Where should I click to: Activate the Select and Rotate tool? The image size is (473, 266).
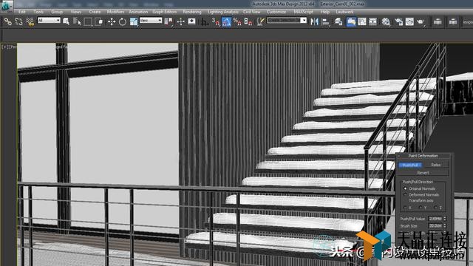coord(123,21)
